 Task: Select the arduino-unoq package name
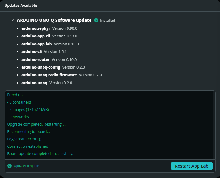coord(34,83)
